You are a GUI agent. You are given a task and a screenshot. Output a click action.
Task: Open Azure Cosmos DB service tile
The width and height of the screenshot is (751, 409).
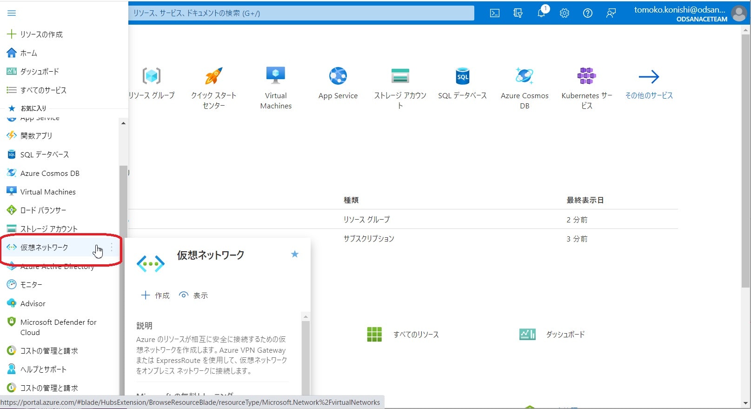click(525, 88)
